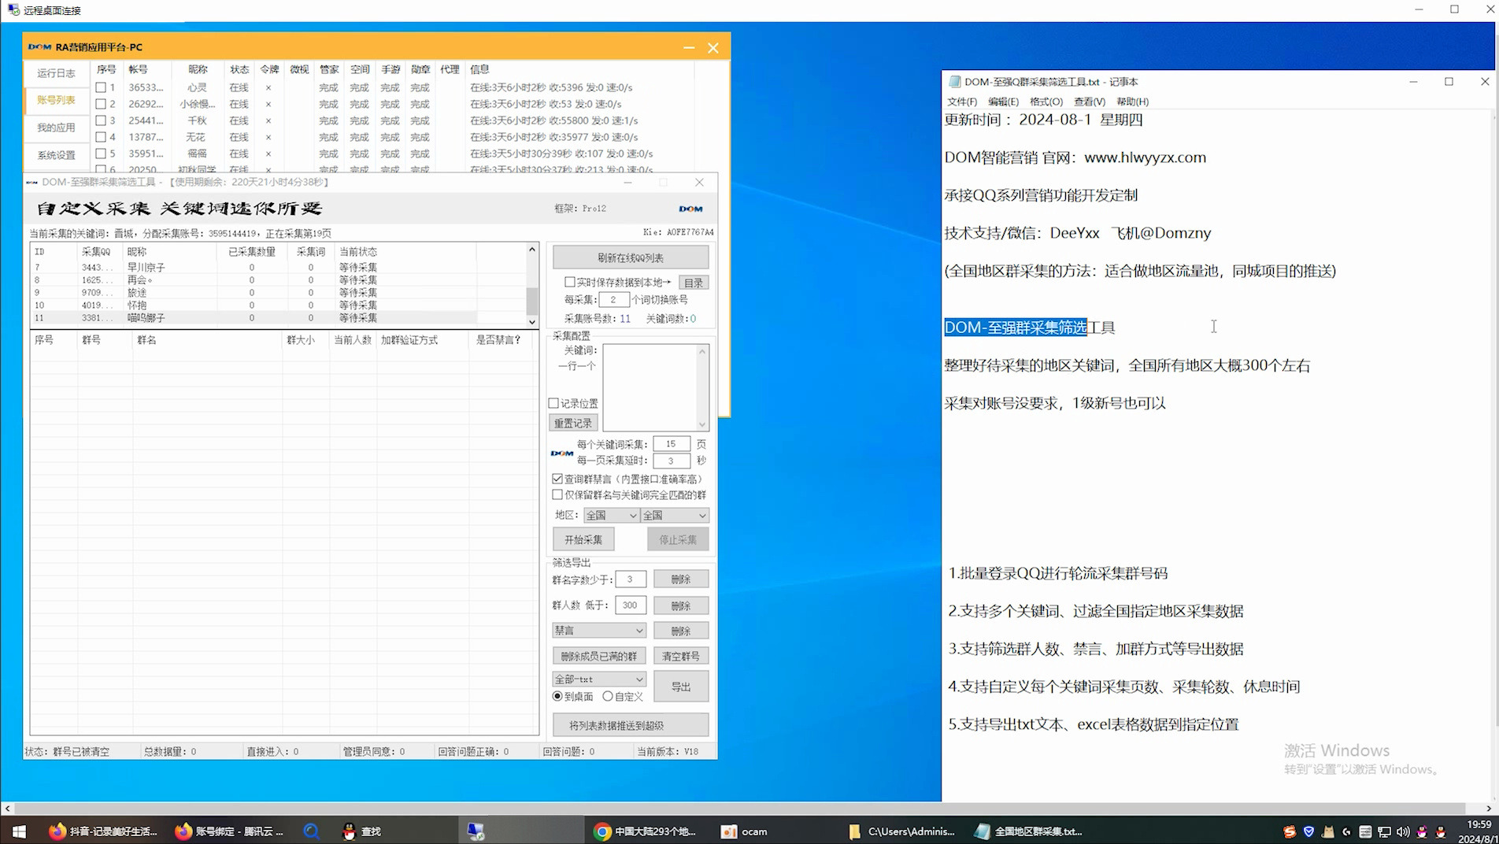Click the 刷新在线QQ列表 button
The image size is (1499, 844).
tap(631, 257)
